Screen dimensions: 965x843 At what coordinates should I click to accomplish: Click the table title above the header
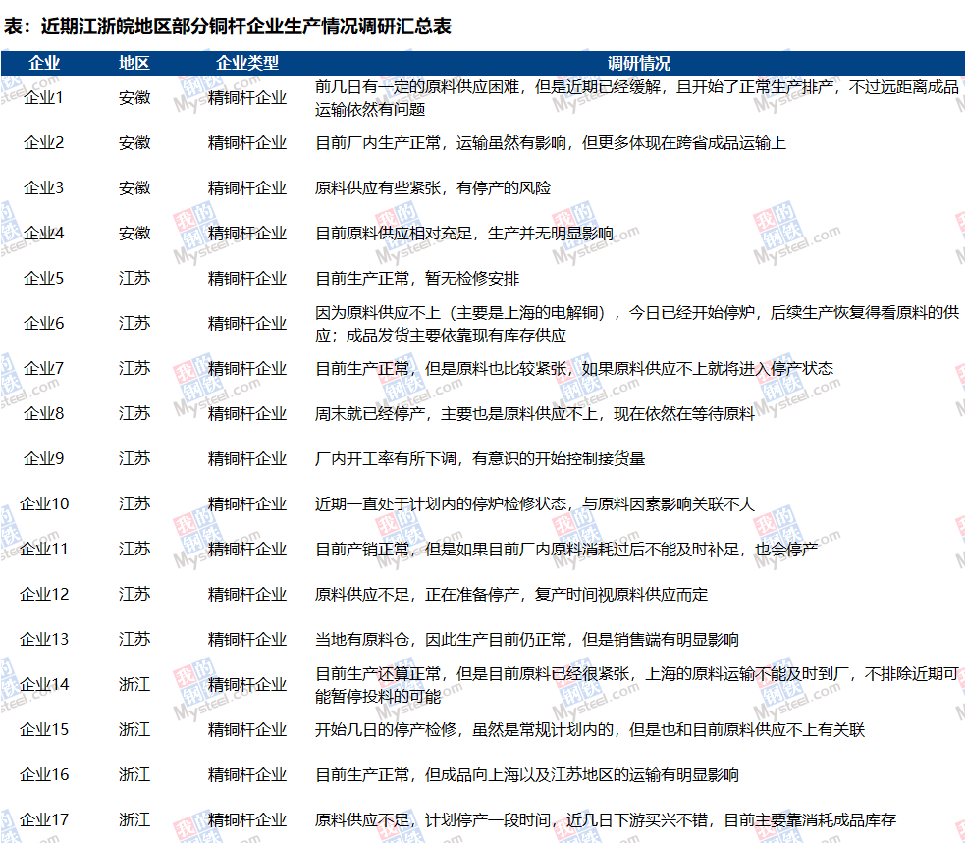(228, 26)
